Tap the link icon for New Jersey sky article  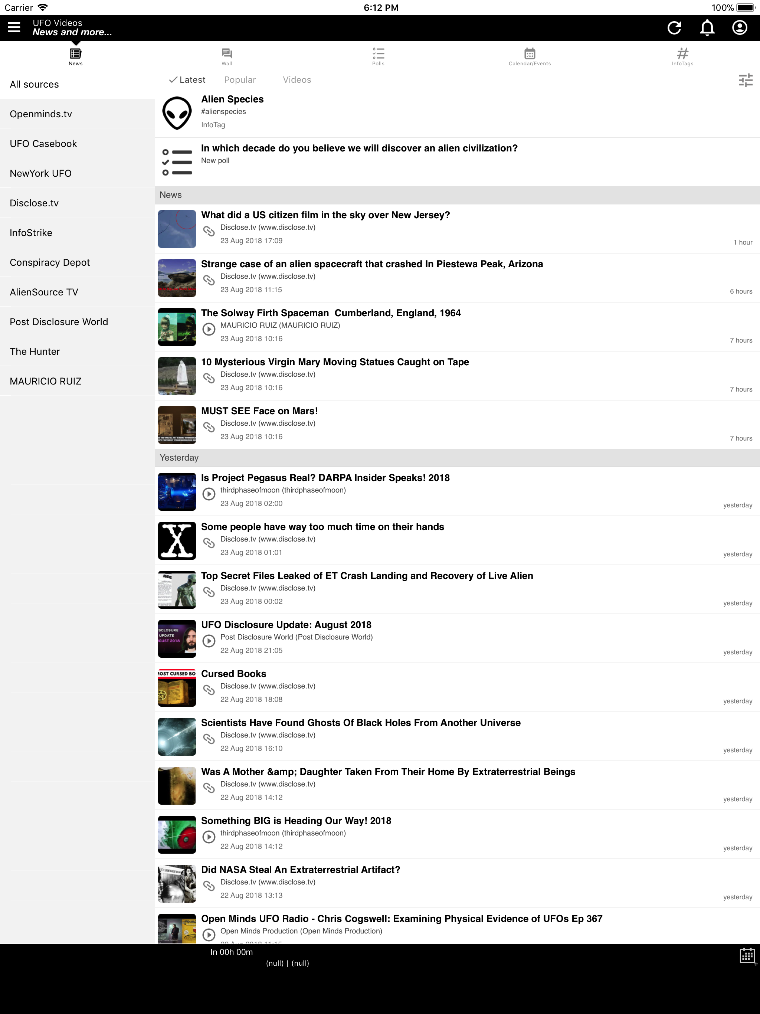pos(209,231)
